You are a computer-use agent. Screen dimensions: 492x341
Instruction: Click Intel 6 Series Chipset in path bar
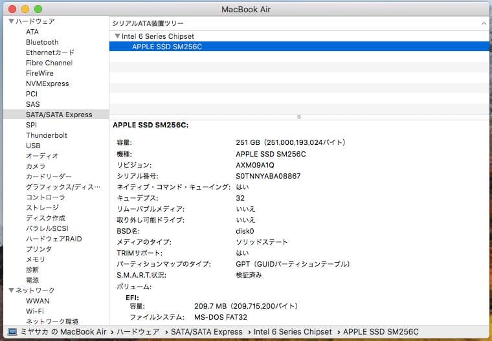(293, 332)
